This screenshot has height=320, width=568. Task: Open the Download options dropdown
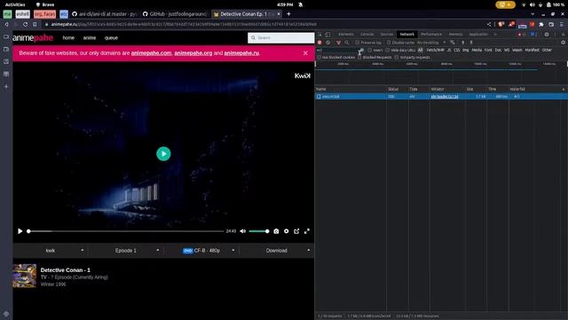pos(277,251)
